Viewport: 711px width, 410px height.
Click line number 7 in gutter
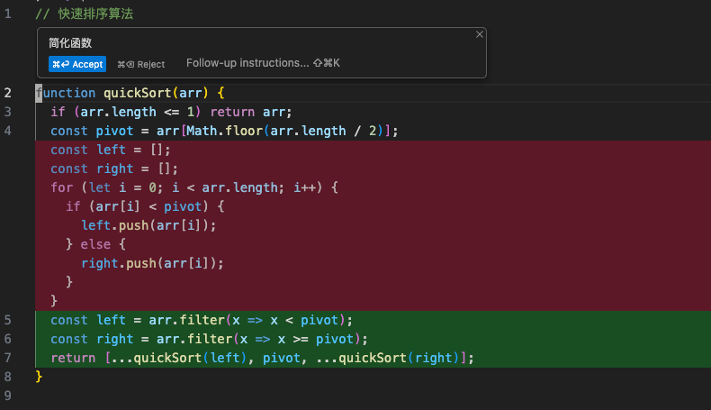coord(8,358)
